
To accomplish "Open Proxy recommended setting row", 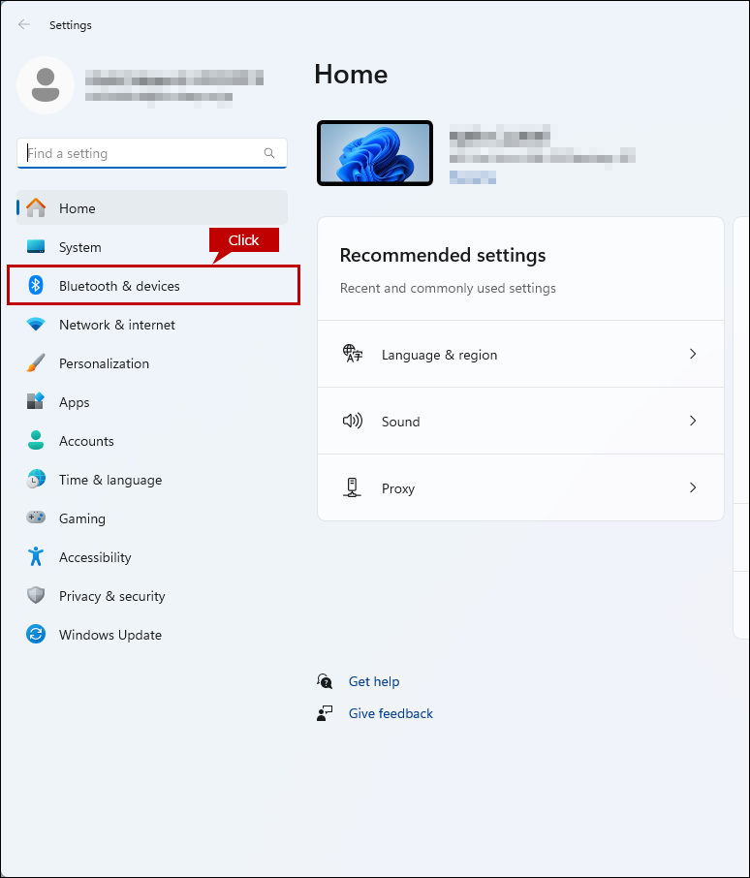I will 520,487.
